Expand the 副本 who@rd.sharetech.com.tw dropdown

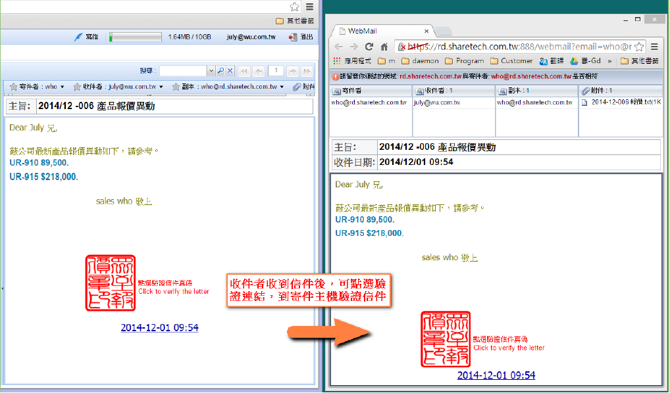pos(282,87)
